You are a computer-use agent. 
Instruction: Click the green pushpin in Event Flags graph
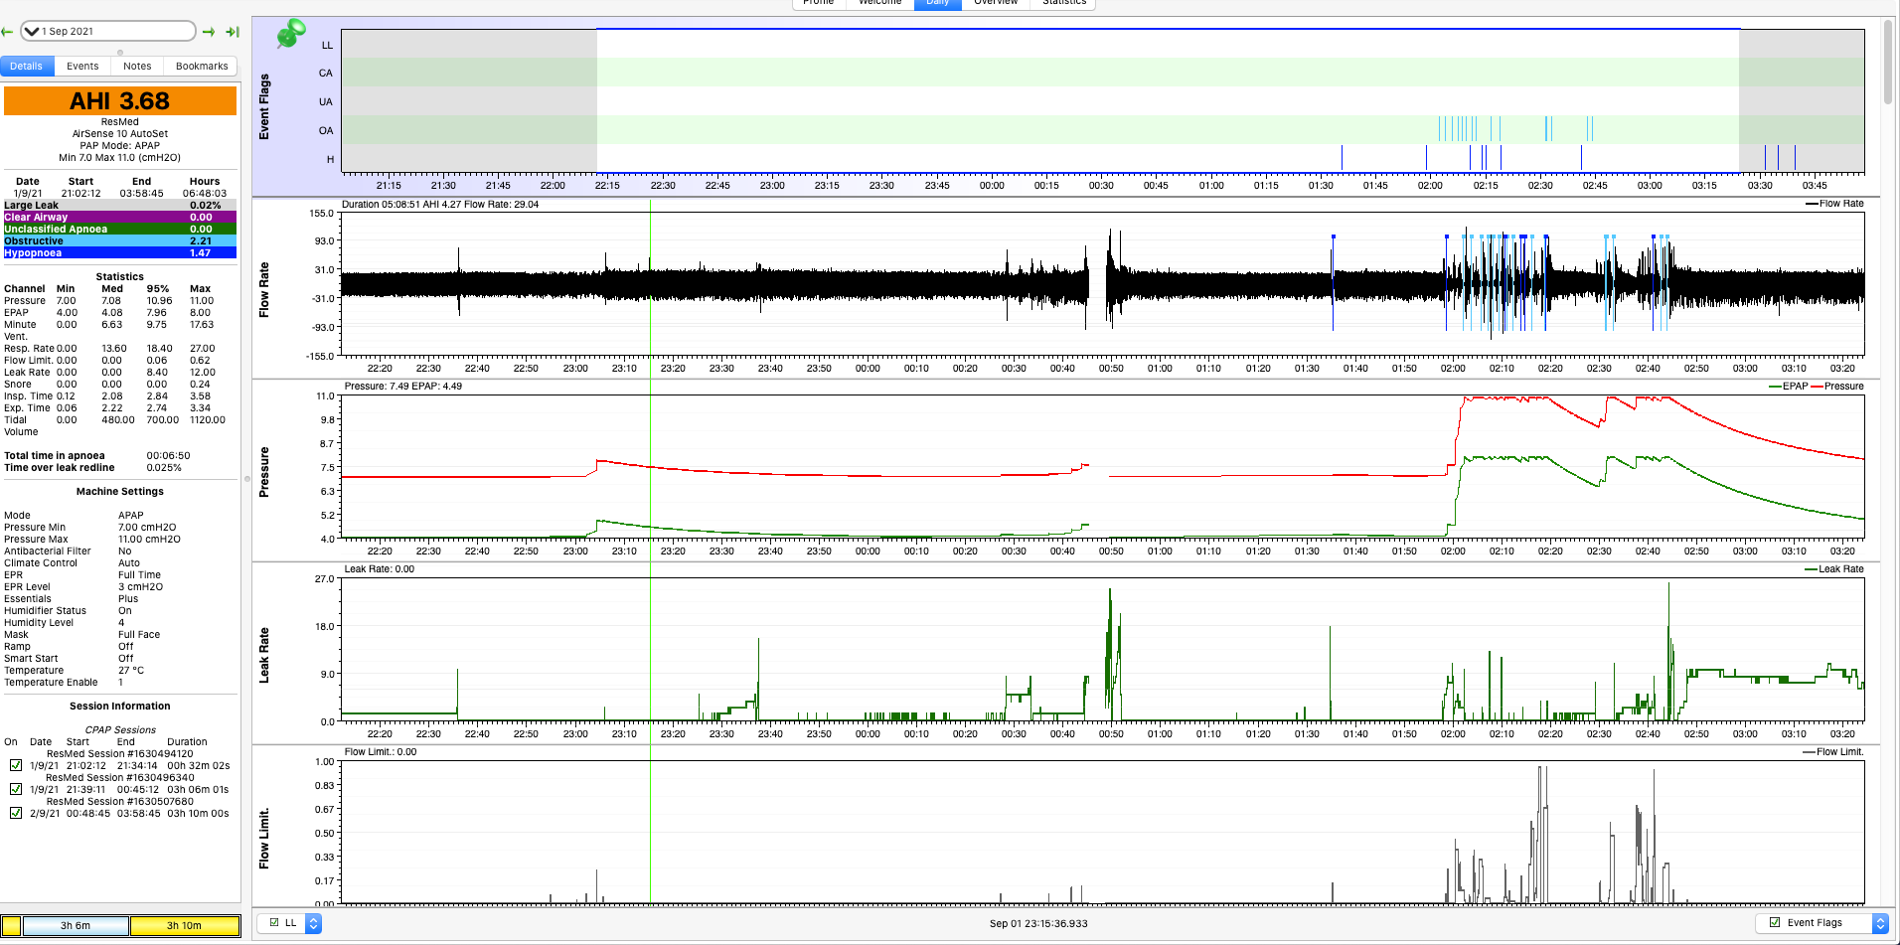tap(291, 33)
